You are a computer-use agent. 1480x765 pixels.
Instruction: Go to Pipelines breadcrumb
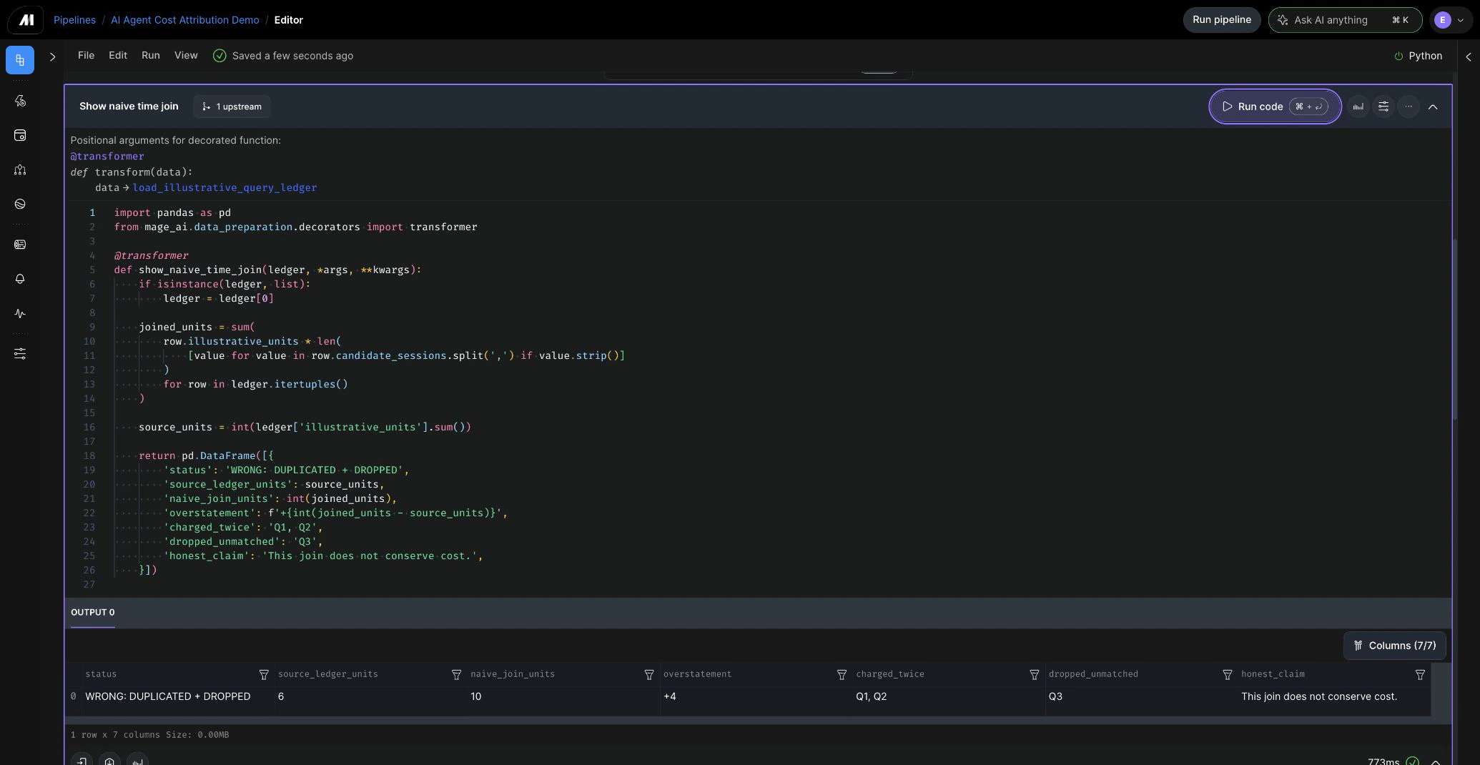click(74, 20)
